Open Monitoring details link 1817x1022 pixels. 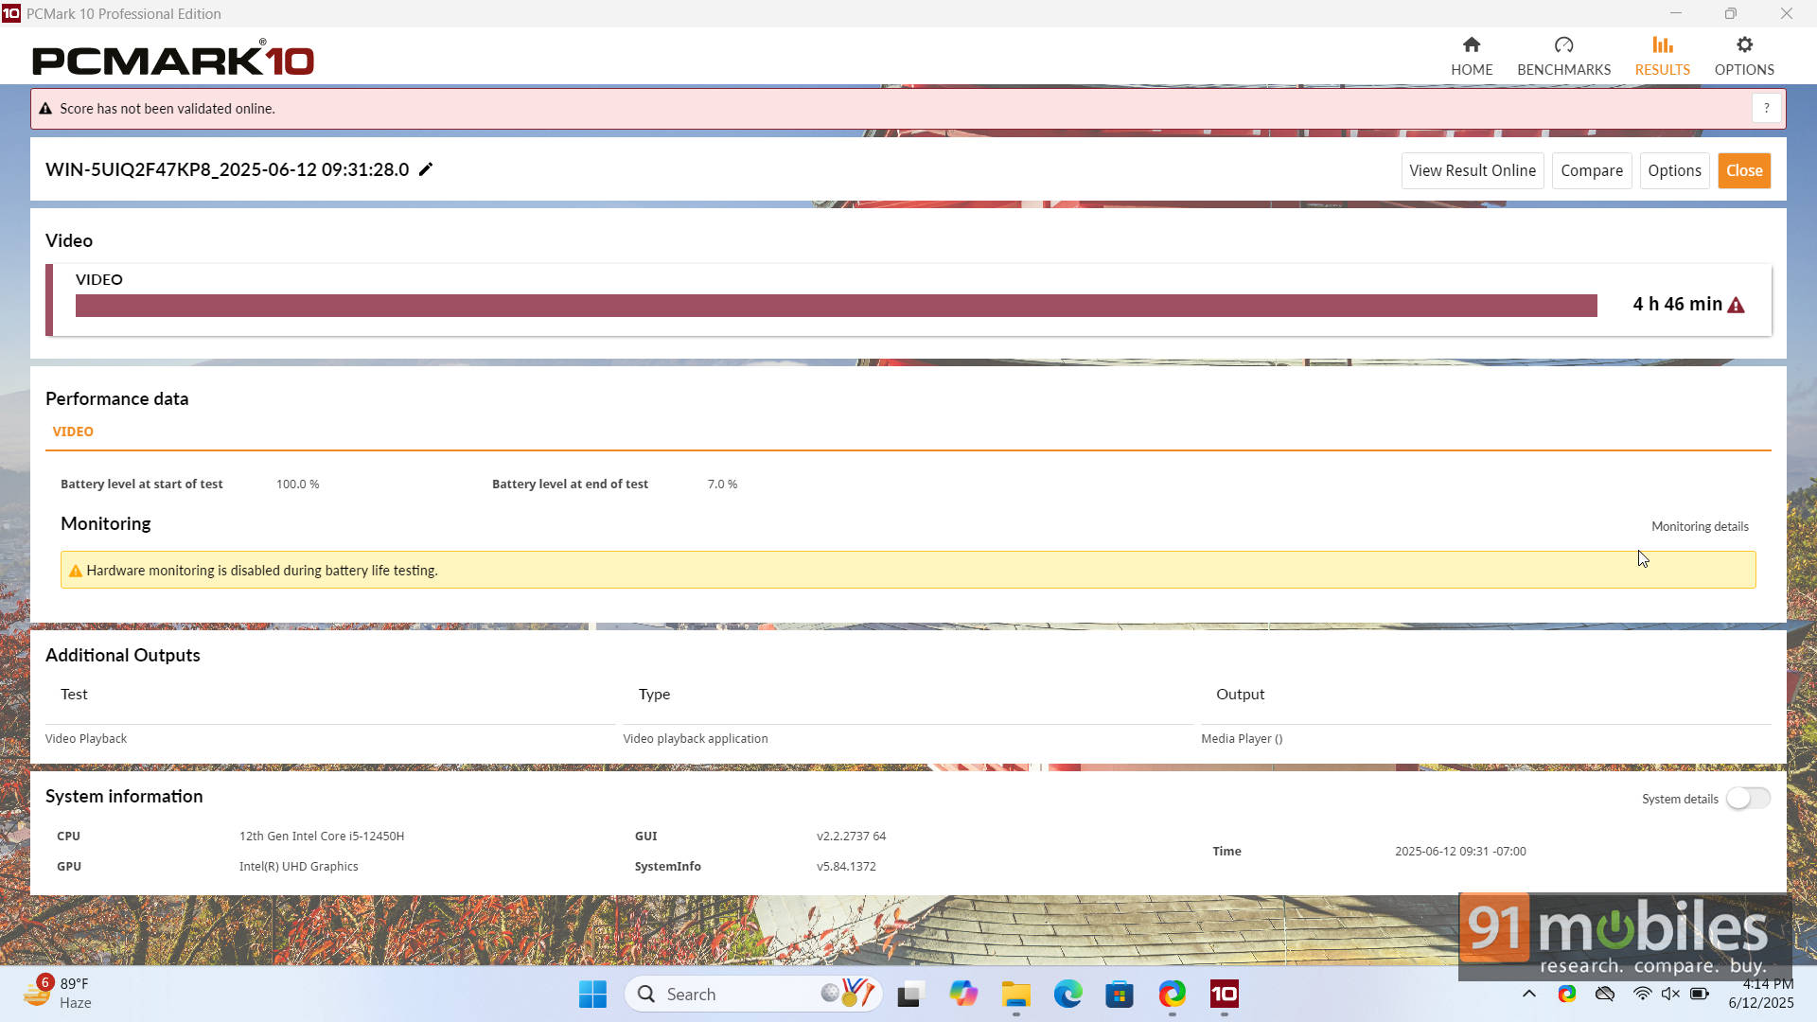(x=1700, y=526)
